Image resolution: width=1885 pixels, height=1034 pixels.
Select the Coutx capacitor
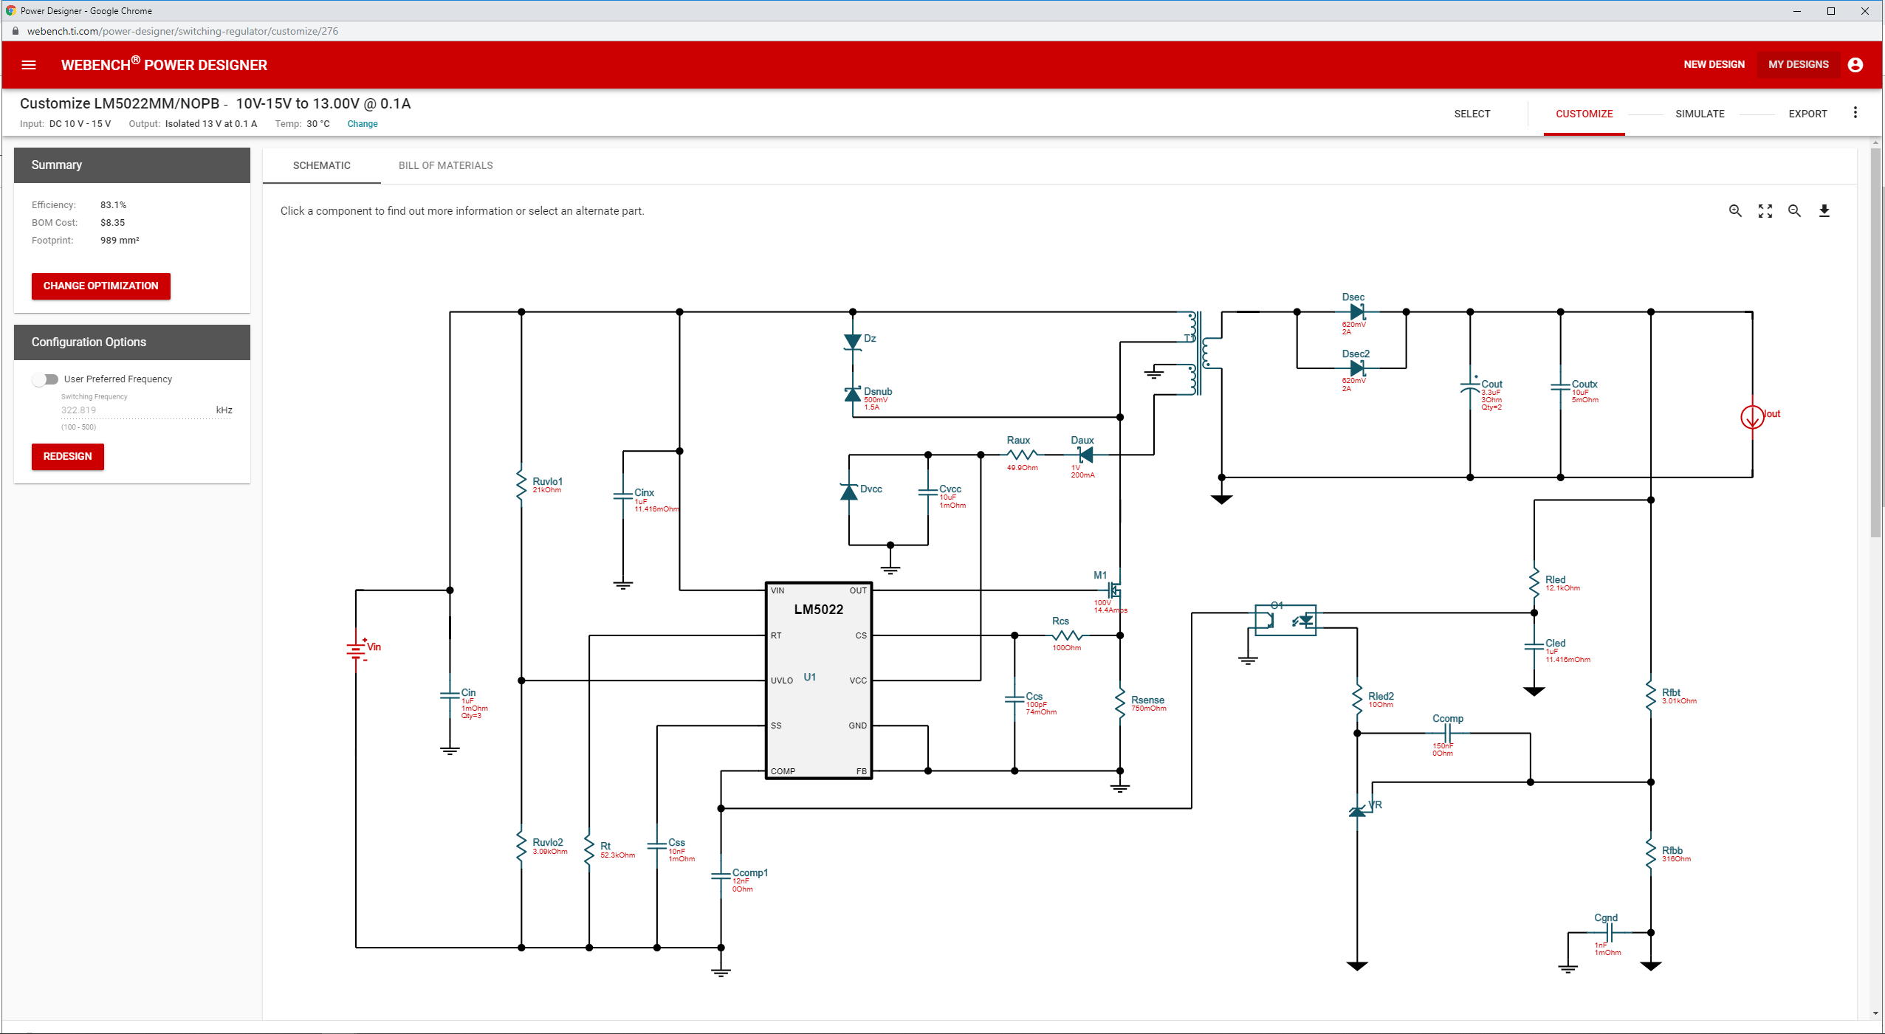(x=1561, y=387)
